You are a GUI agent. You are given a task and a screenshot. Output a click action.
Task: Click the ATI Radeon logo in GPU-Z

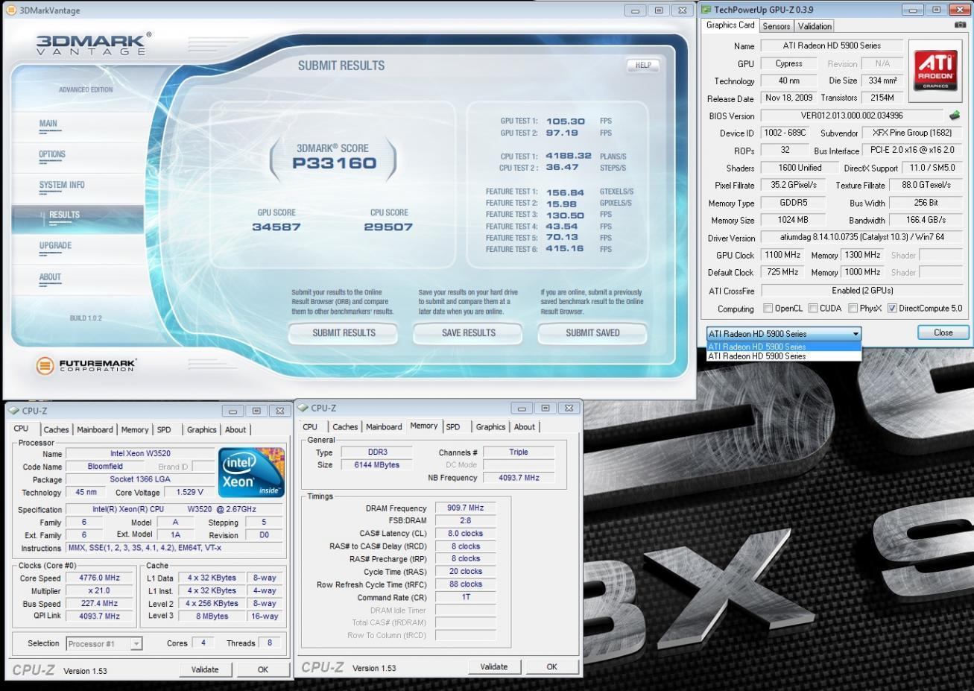pos(935,71)
